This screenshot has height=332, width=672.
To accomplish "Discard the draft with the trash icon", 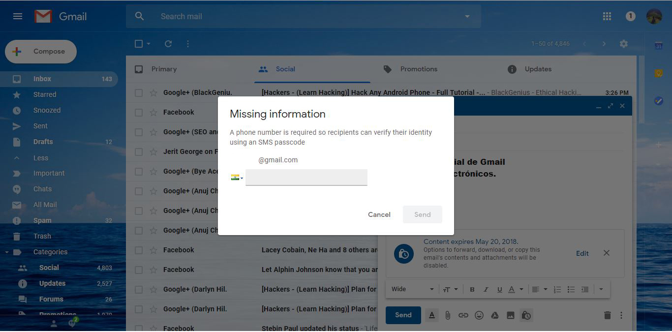I will coord(608,315).
